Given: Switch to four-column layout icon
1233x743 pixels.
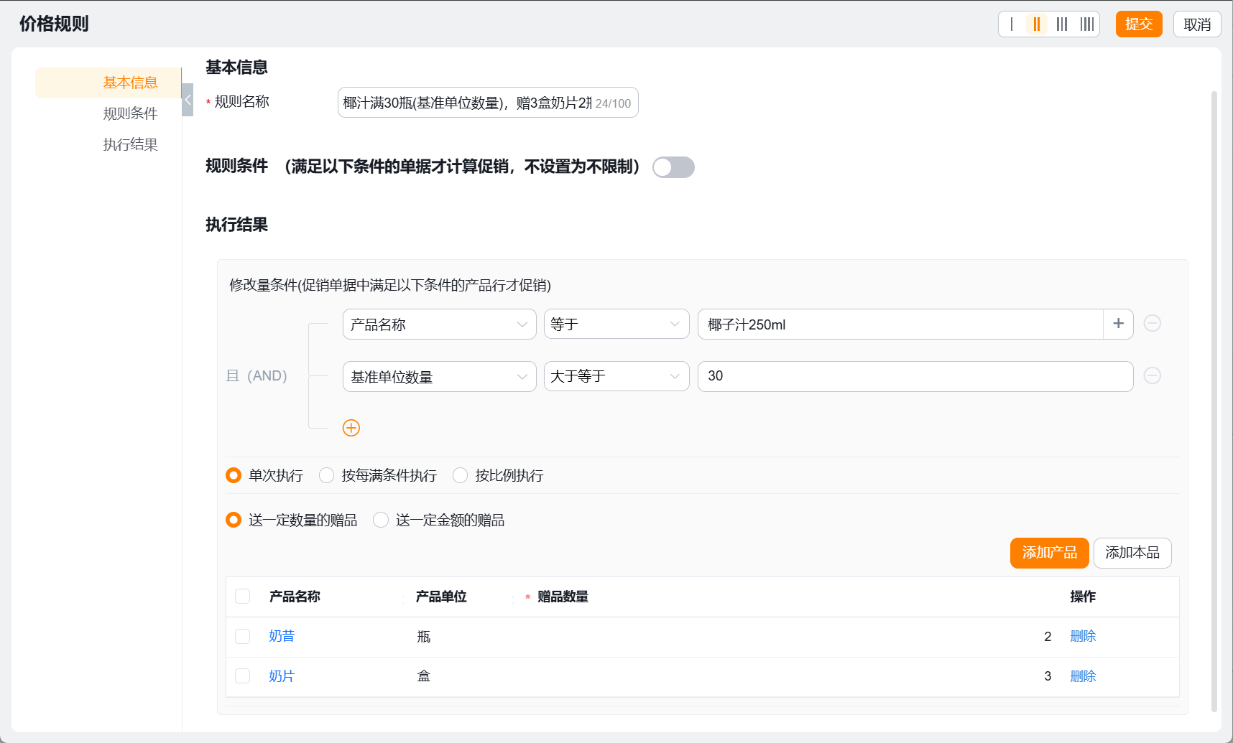Looking at the screenshot, I should (1086, 24).
